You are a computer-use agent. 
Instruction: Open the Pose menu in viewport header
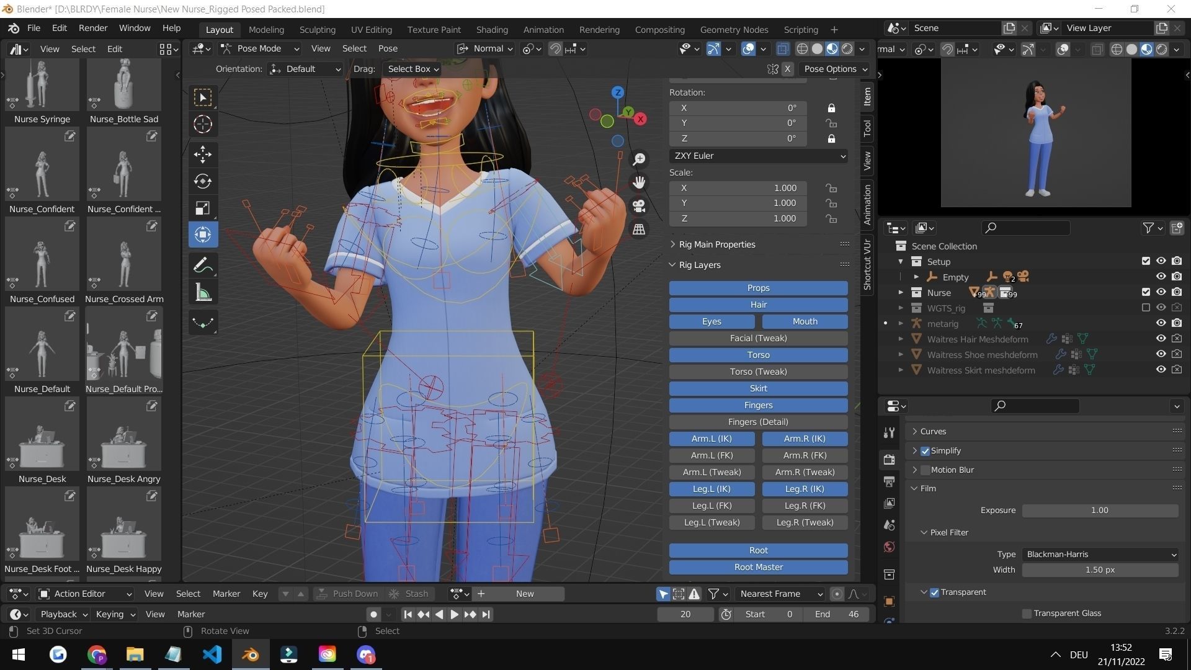(388, 48)
